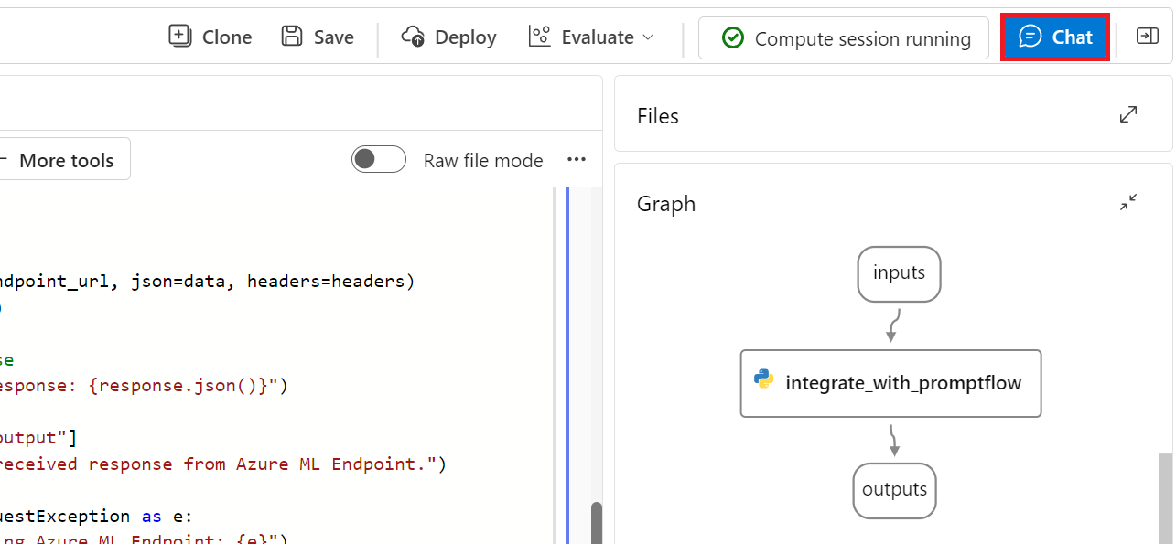Screen dimensions: 1176x544
Task: Collapse the Graph panel
Action: 1128,203
